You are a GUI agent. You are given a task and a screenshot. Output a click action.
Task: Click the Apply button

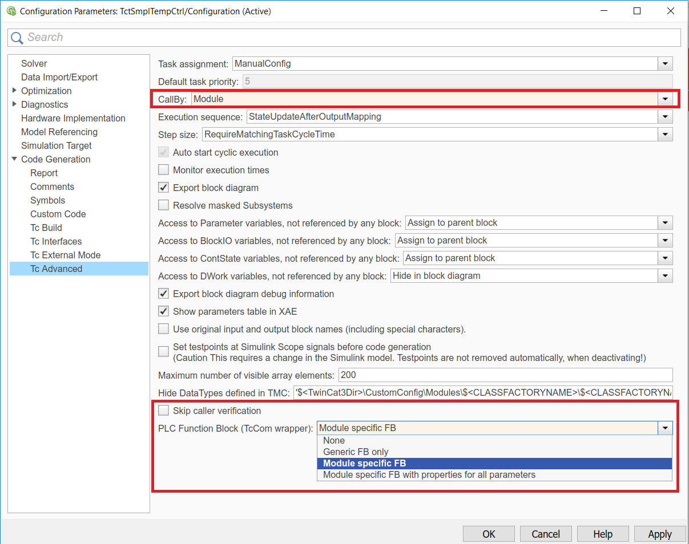pyautogui.click(x=660, y=534)
